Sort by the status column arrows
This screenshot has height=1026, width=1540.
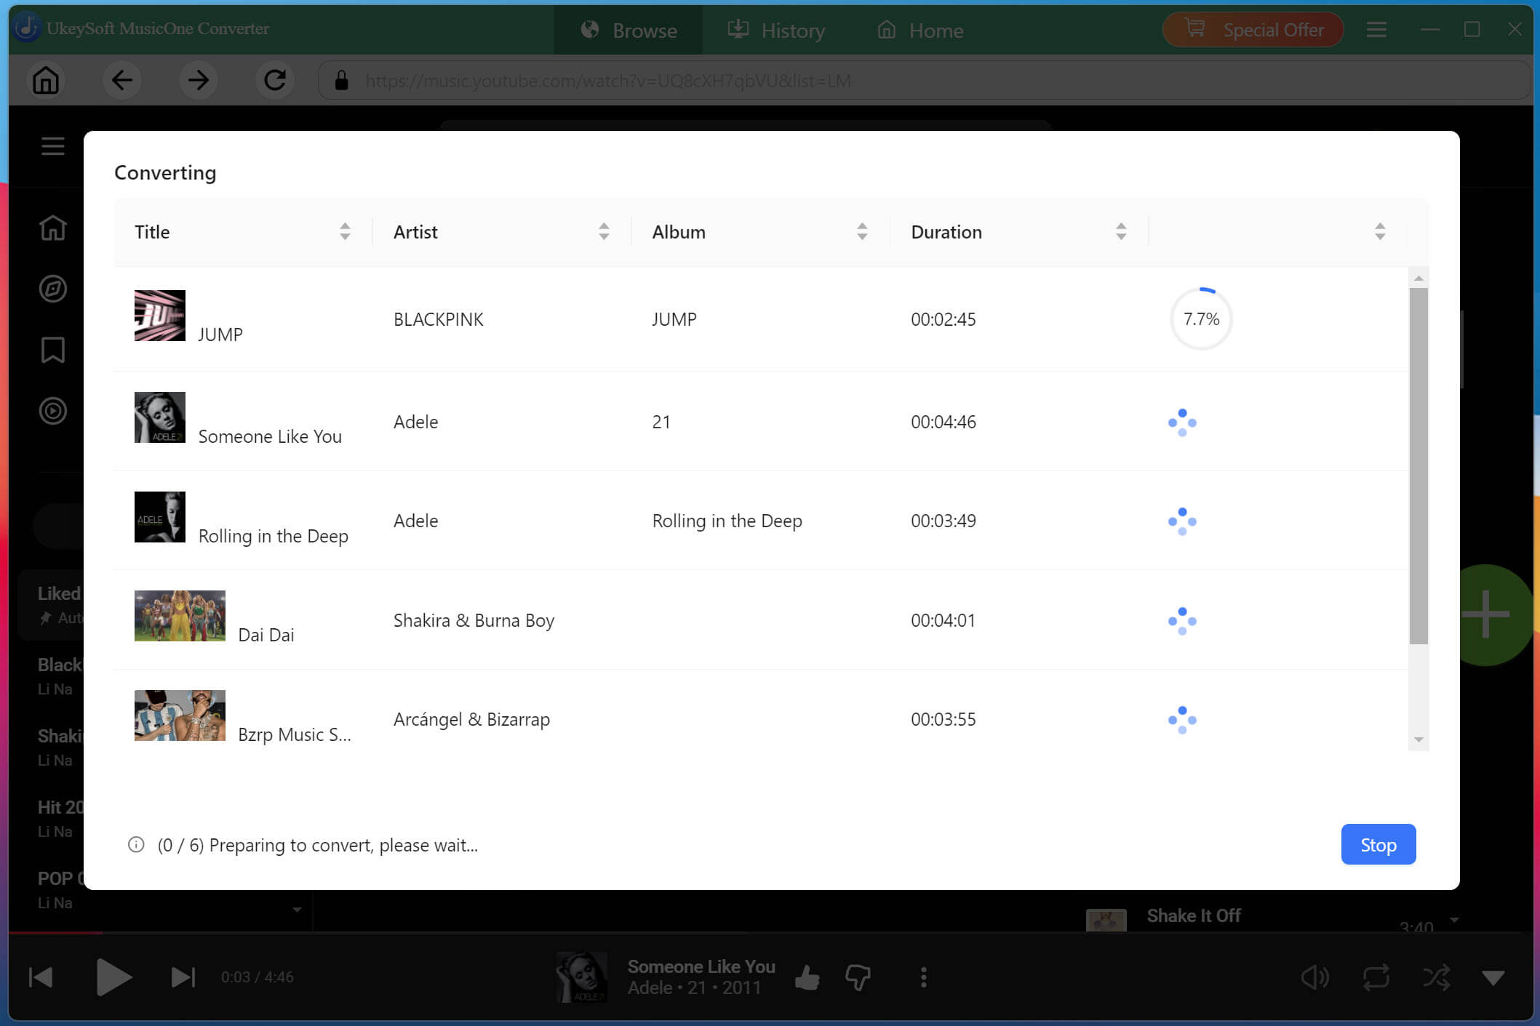(1380, 232)
